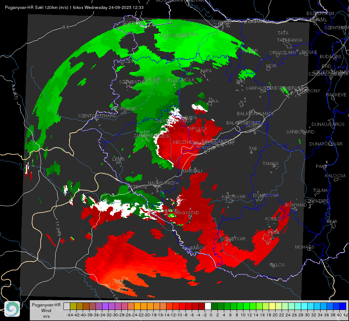
Task: Click the ZIRC city label
Action: click(x=241, y=82)
